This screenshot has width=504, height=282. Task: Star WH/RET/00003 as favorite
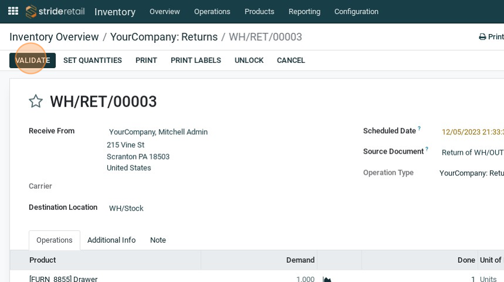point(36,101)
